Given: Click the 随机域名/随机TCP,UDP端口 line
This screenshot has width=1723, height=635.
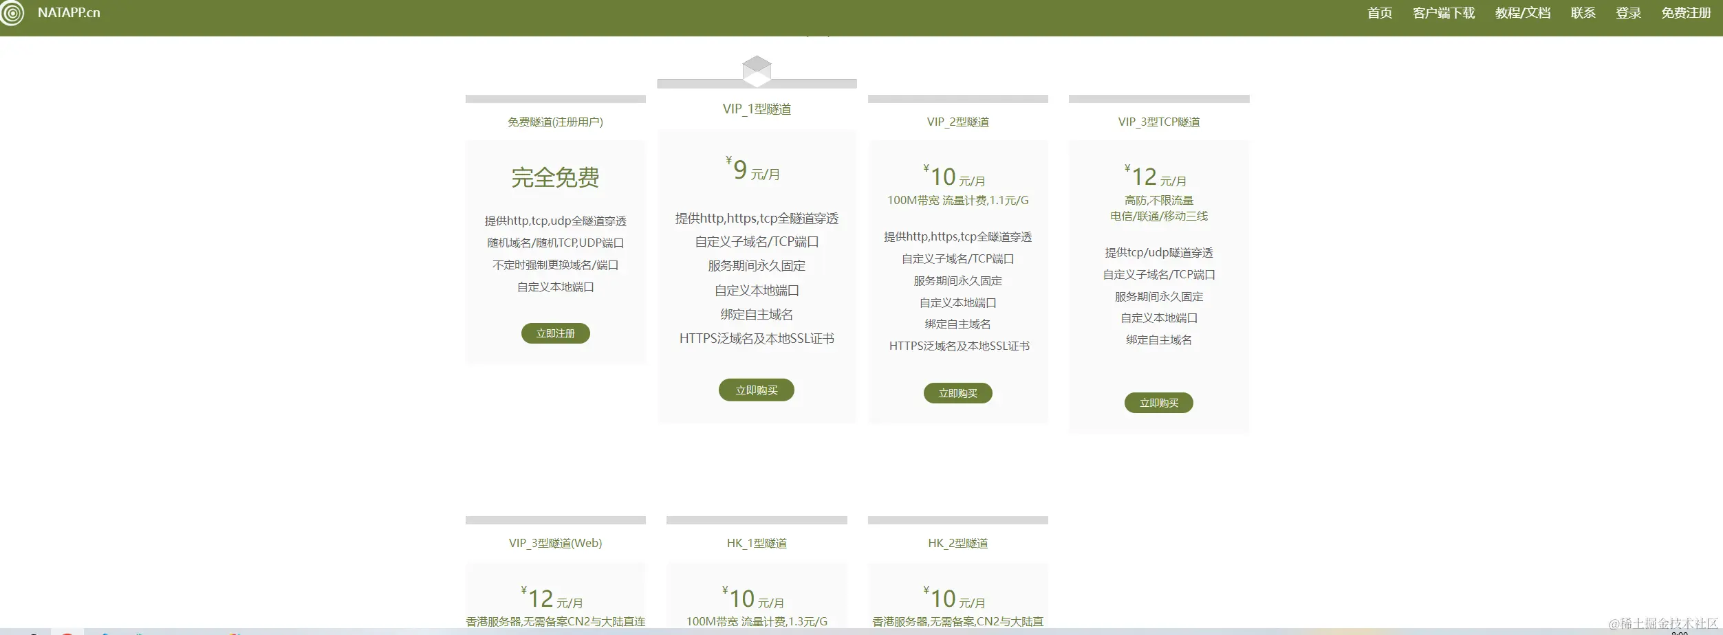Looking at the screenshot, I should coord(556,243).
